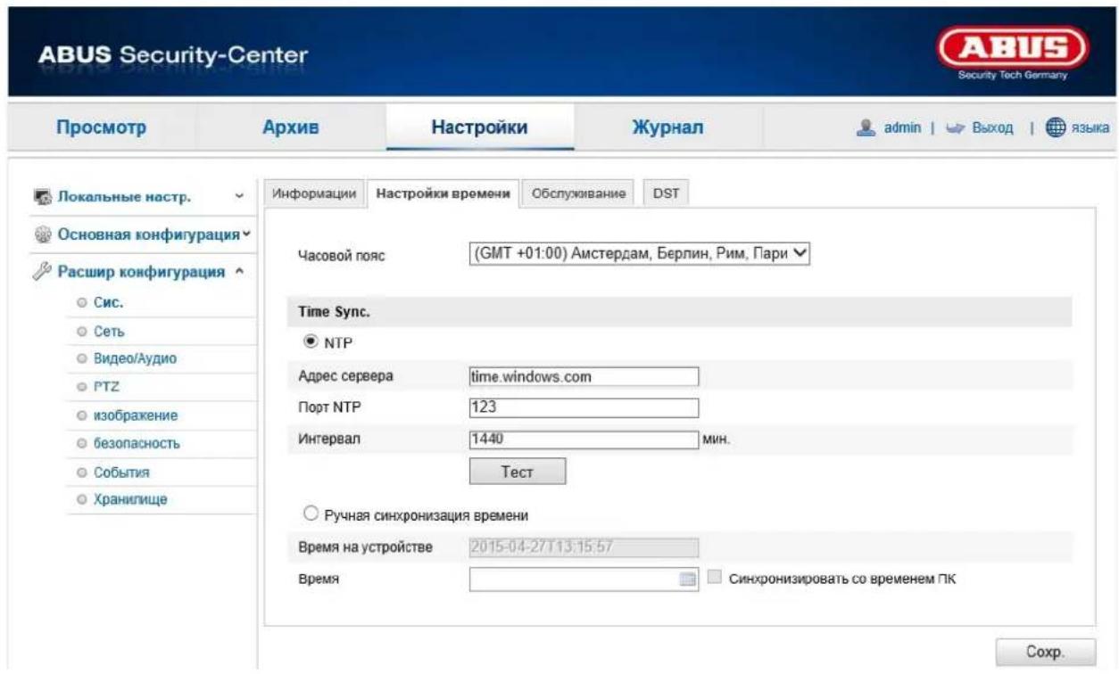Screen dimensions: 1119x674
Task: Open the calendar picker in the Время field
Action: click(x=687, y=579)
